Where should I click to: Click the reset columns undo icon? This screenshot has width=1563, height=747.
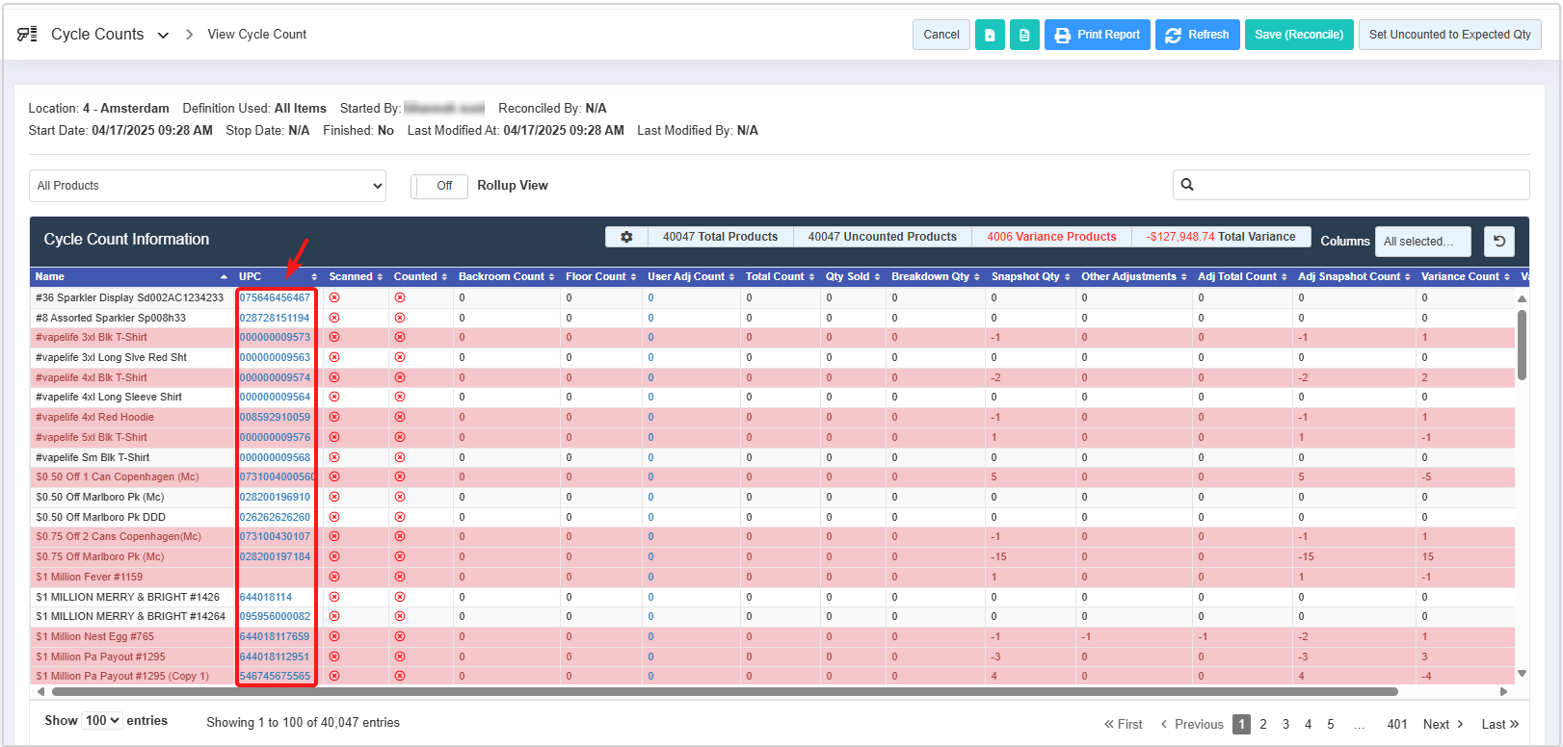pyautogui.click(x=1499, y=242)
